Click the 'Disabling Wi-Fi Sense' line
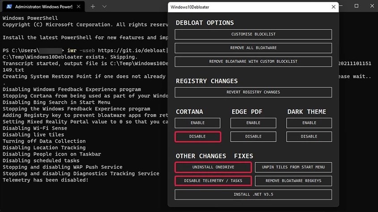The width and height of the screenshot is (378, 212). click(35, 128)
